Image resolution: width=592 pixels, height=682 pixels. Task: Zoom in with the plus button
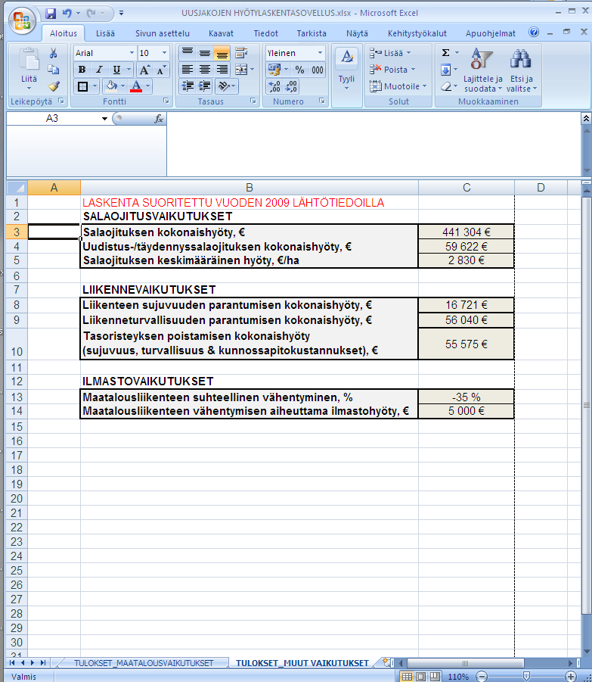(x=572, y=677)
